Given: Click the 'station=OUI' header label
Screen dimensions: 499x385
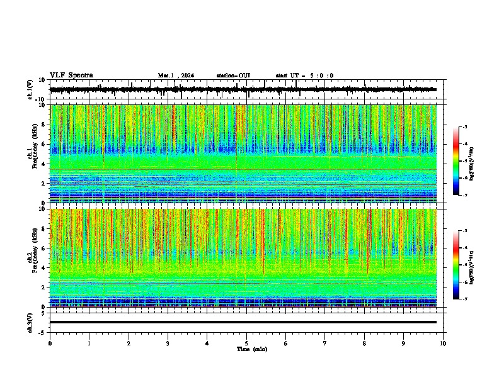Looking at the screenshot, I should [x=233, y=75].
